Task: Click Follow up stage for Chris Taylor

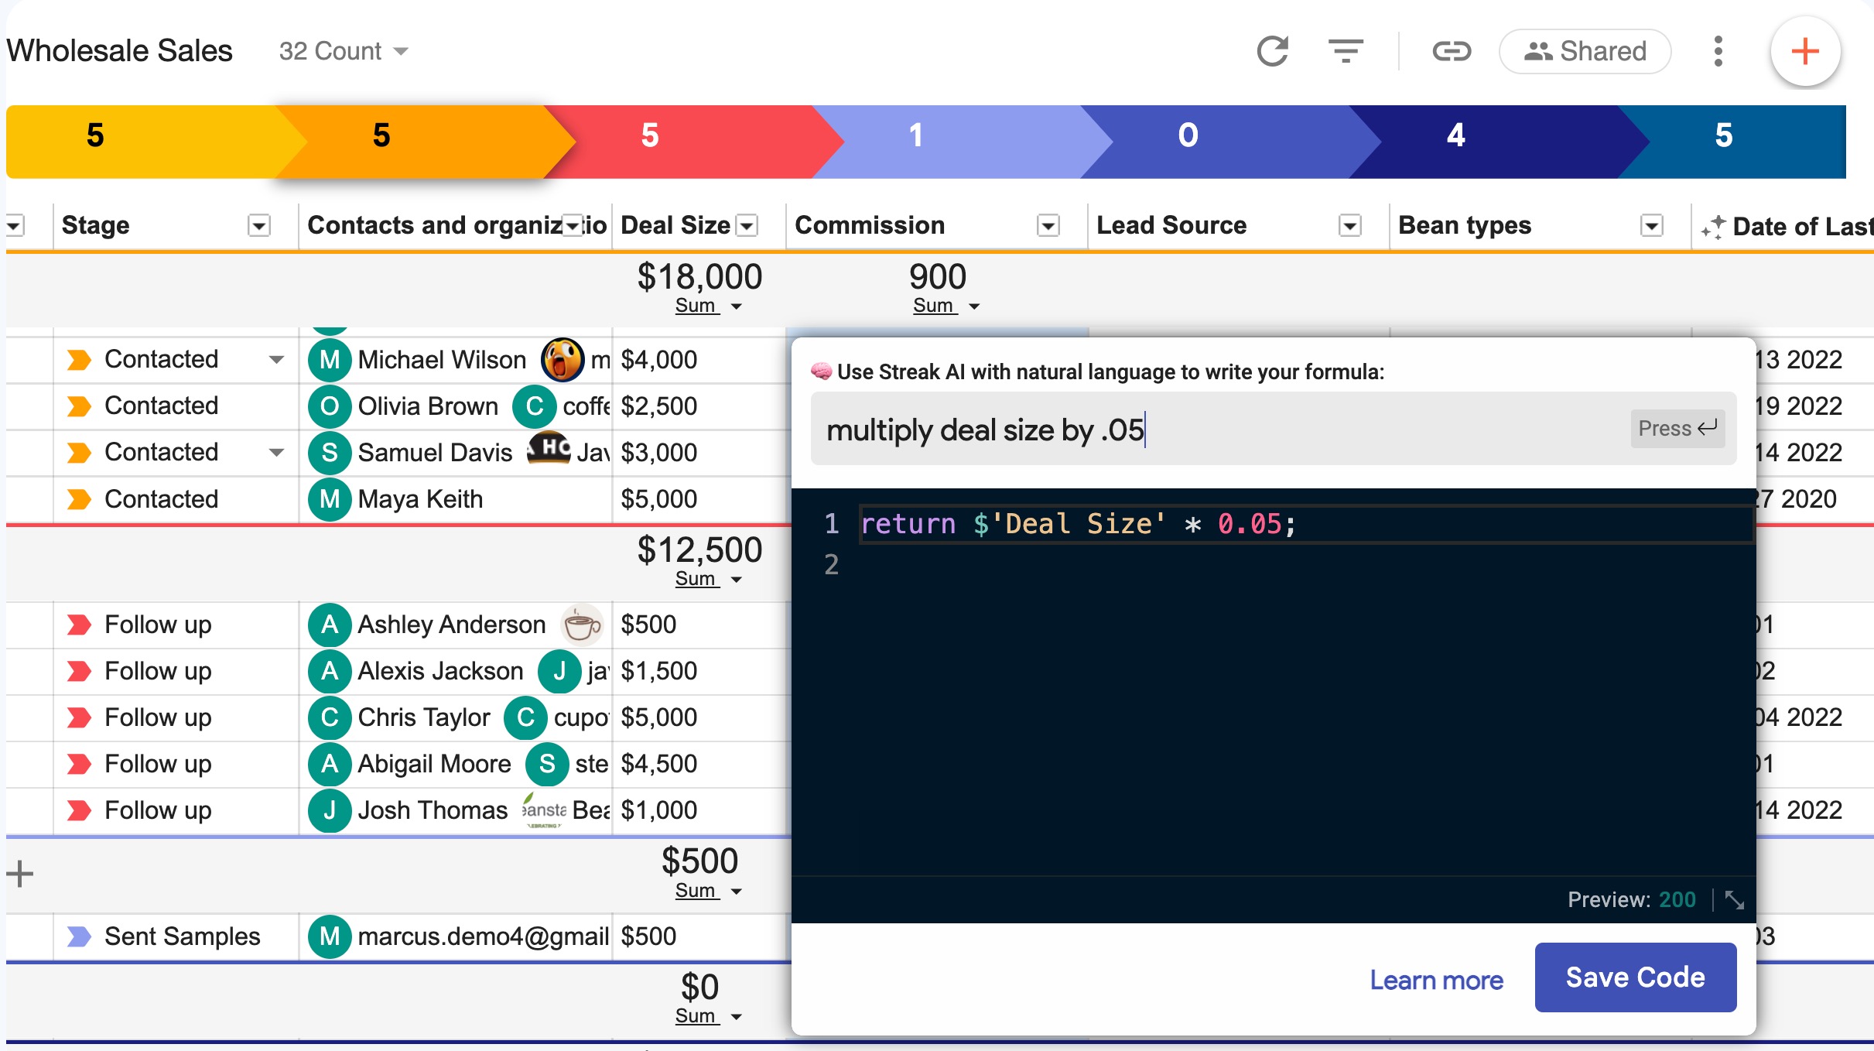Action: pyautogui.click(x=176, y=717)
